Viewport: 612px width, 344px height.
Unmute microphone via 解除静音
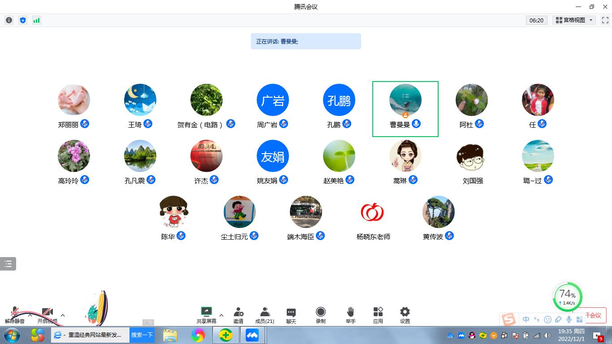(x=15, y=315)
